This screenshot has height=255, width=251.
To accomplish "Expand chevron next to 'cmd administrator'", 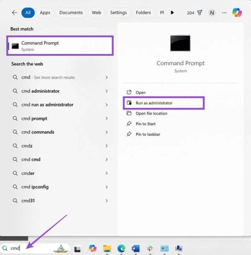I will 107,91.
